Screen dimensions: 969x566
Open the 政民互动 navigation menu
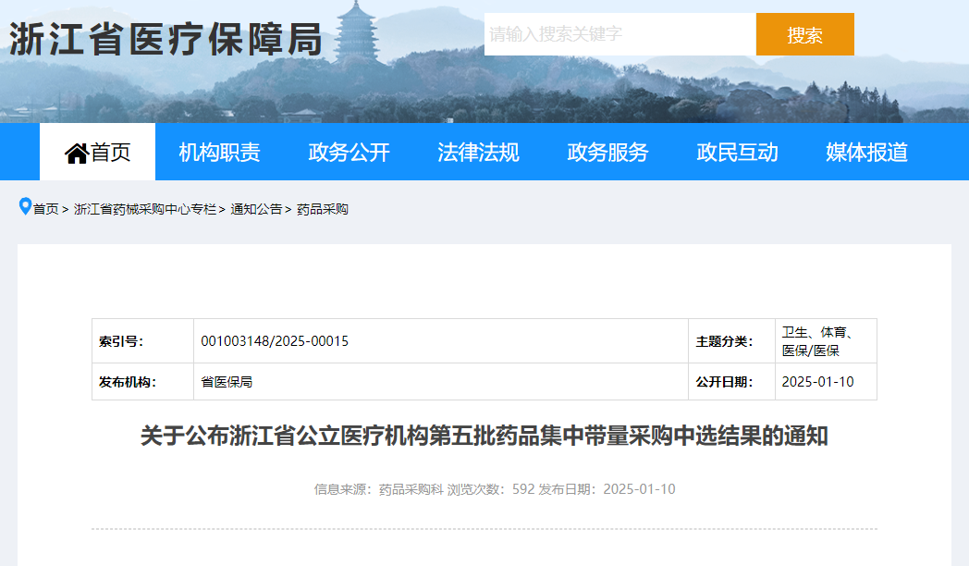pos(737,152)
